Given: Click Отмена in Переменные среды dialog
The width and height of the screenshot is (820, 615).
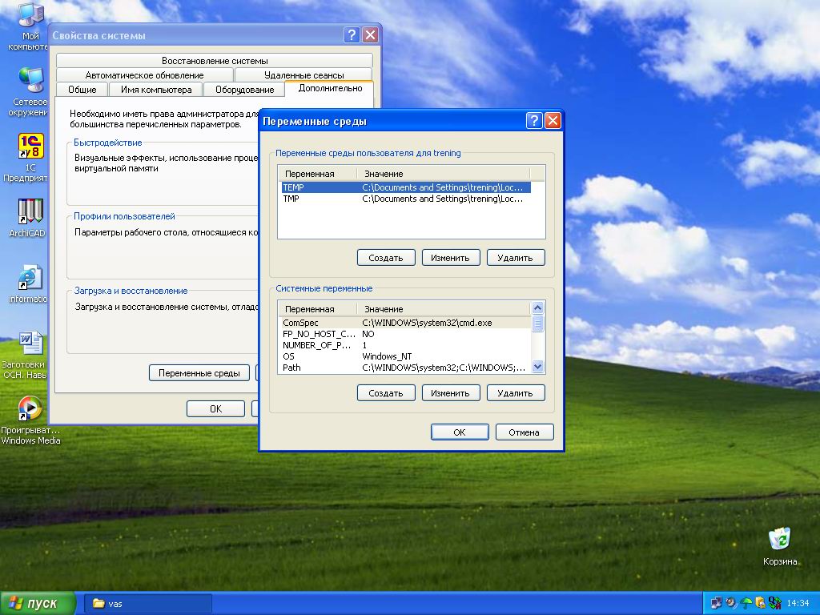Looking at the screenshot, I should [x=525, y=432].
